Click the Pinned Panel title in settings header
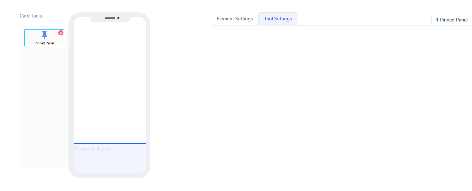Image resolution: width=472 pixels, height=191 pixels. pyautogui.click(x=453, y=20)
